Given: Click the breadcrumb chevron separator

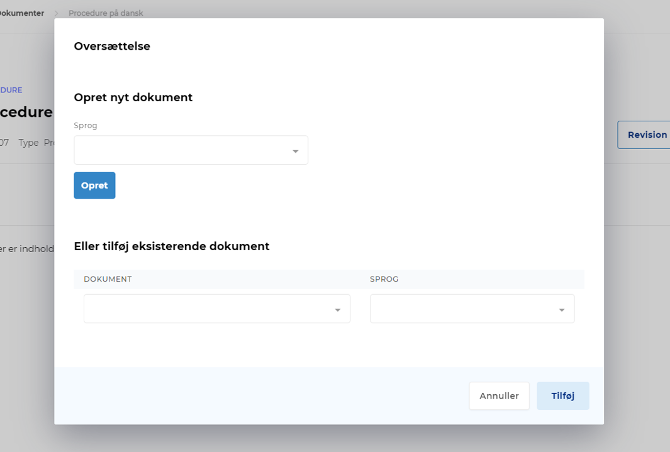Looking at the screenshot, I should [56, 13].
